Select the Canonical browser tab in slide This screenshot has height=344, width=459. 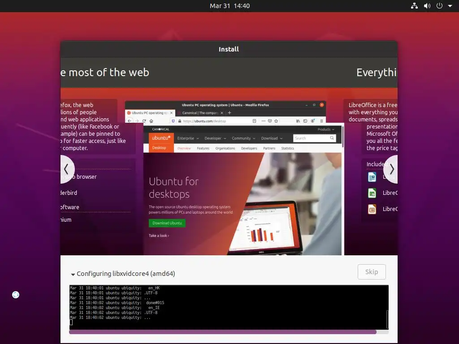[x=200, y=112]
